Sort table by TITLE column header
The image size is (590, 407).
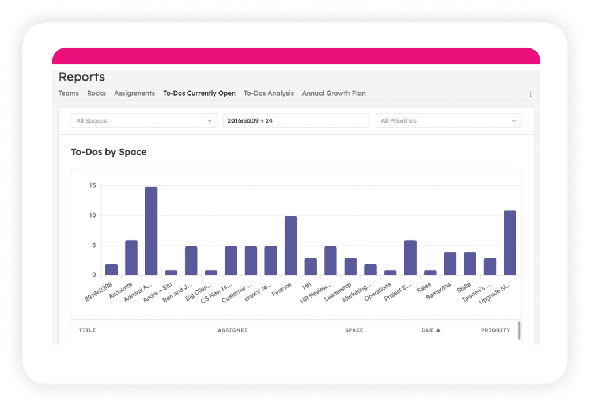[x=87, y=330]
